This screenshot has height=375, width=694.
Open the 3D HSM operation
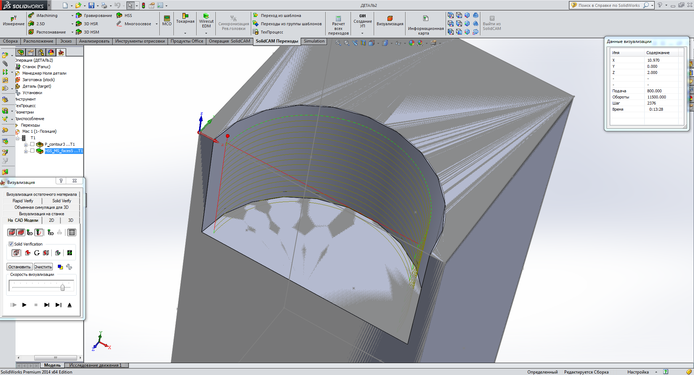point(87,32)
